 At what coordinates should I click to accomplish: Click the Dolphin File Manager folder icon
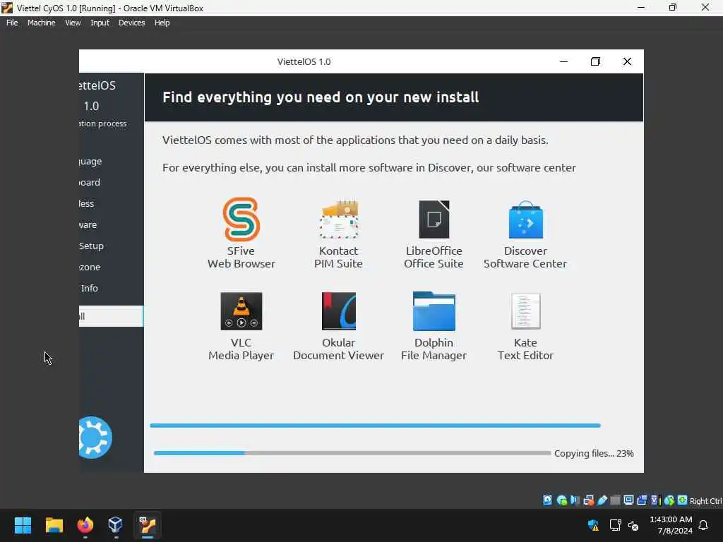point(434,311)
